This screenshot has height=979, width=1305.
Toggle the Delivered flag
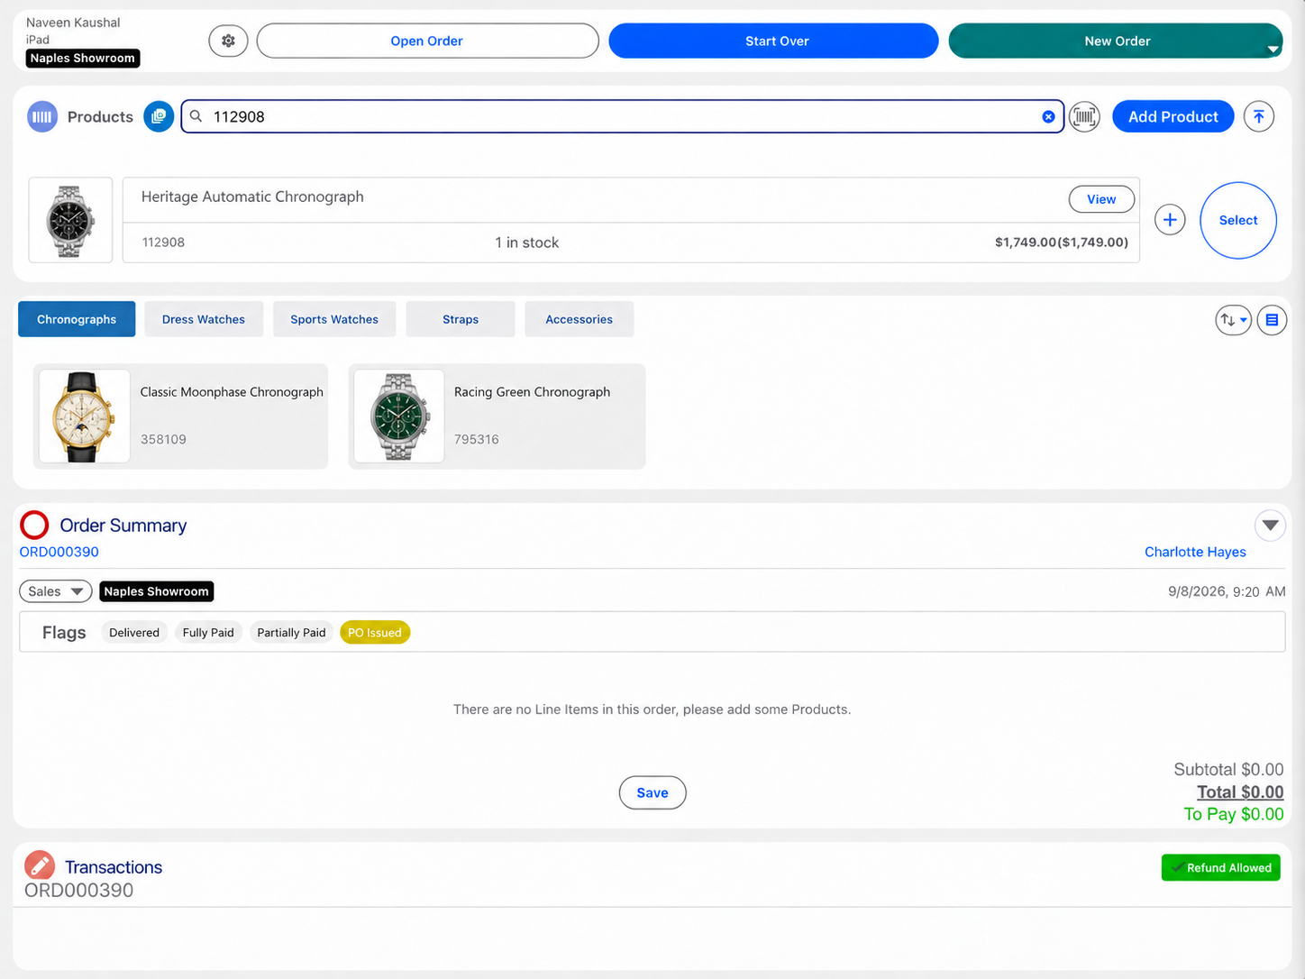(134, 633)
